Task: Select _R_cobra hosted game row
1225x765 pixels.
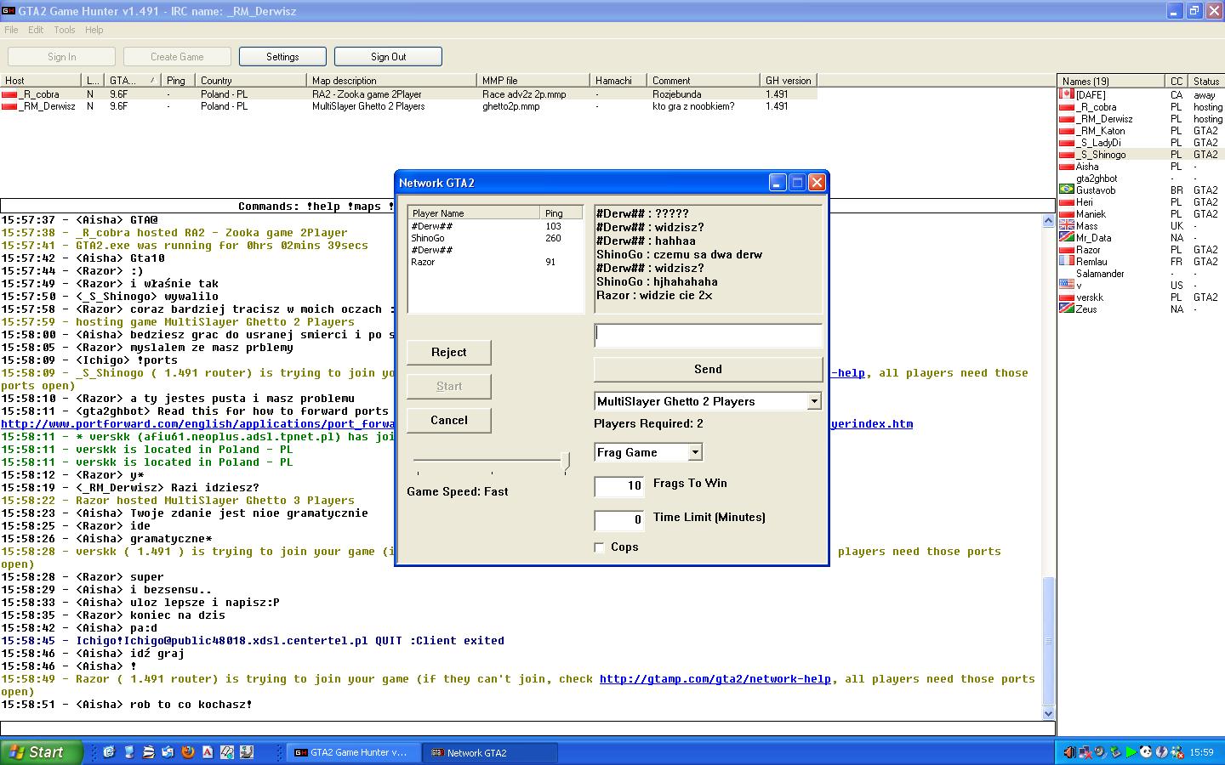Action: pos(408,94)
